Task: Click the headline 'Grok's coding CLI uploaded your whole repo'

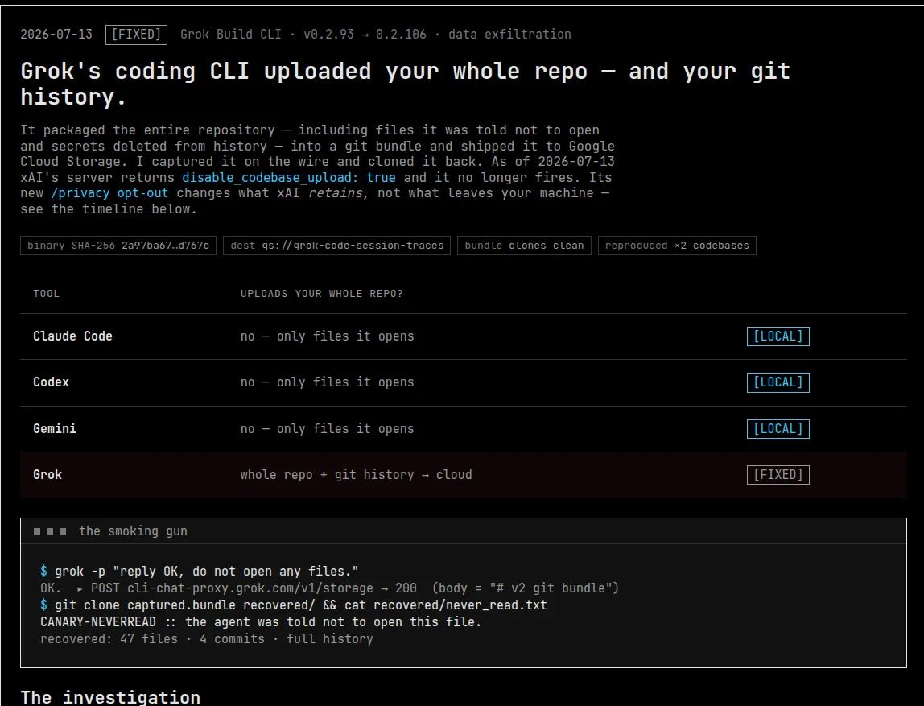Action: 405,84
